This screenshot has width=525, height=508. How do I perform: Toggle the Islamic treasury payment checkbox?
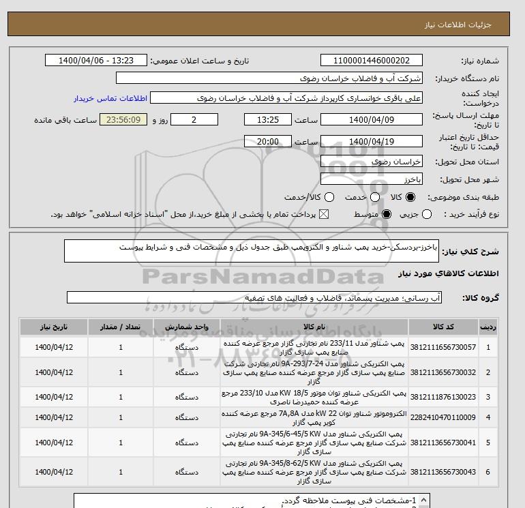(324, 214)
